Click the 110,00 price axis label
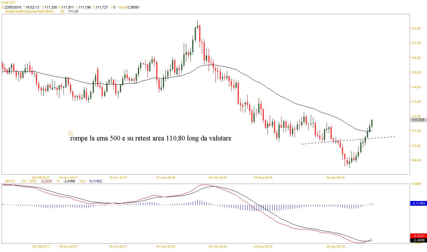The image size is (427, 252). 415,146
